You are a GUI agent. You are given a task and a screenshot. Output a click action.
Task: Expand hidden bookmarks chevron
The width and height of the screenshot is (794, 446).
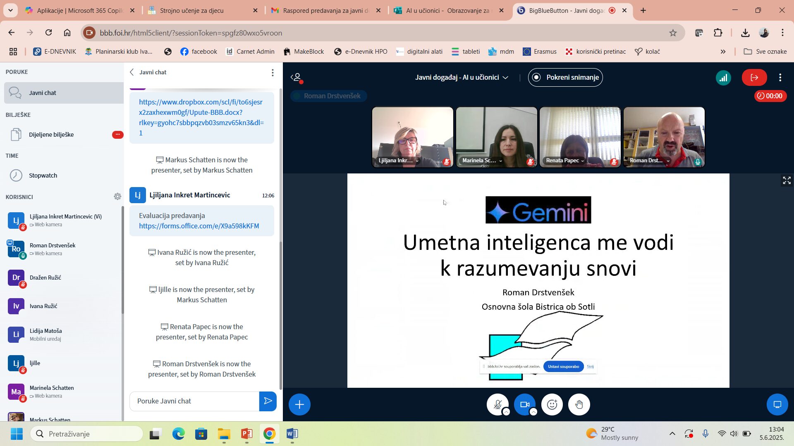tap(723, 52)
